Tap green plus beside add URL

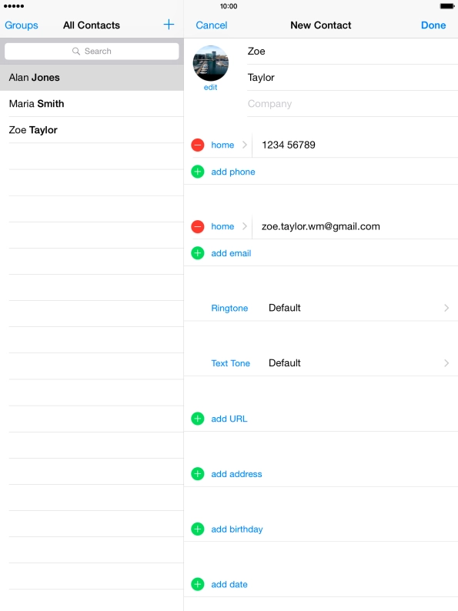point(198,419)
